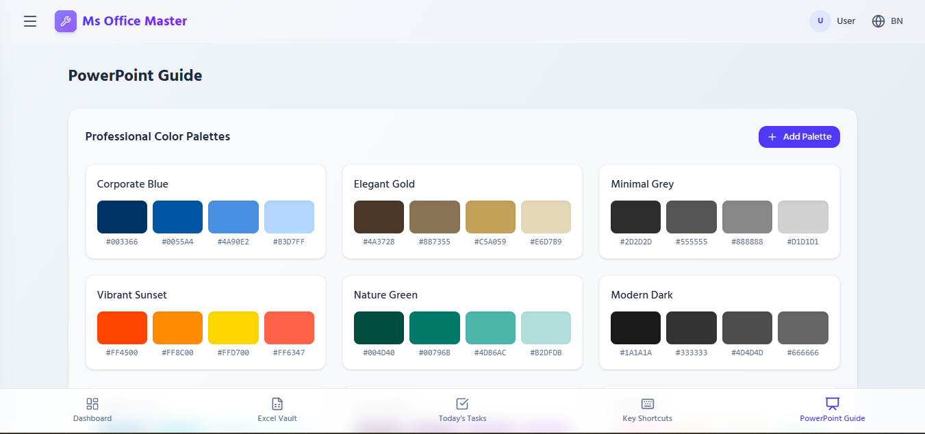This screenshot has width=925, height=434.
Task: Click the Key Shortcuts keyboard icon
Action: pyautogui.click(x=648, y=404)
